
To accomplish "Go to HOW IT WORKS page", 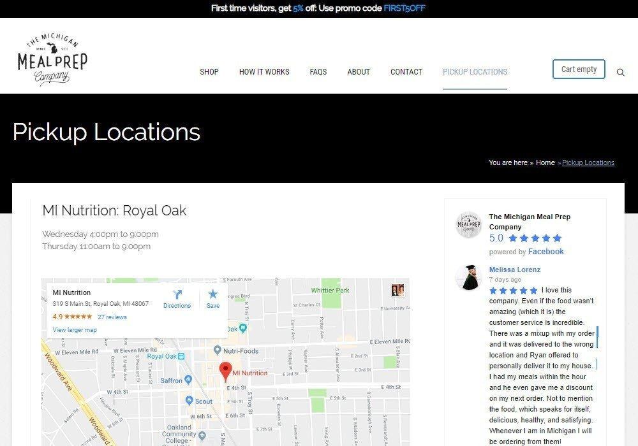I will 264,72.
